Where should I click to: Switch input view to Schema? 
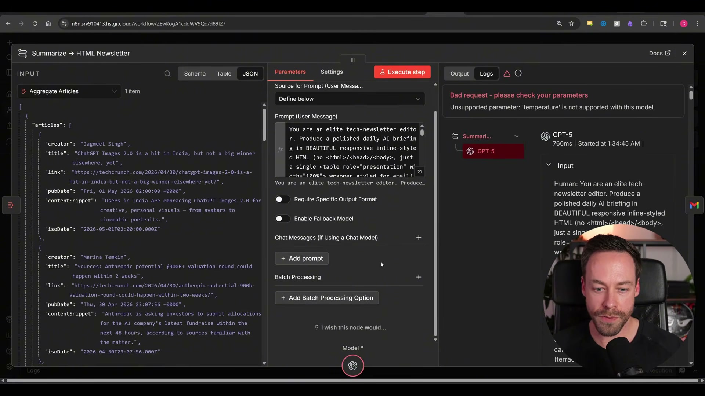click(195, 74)
